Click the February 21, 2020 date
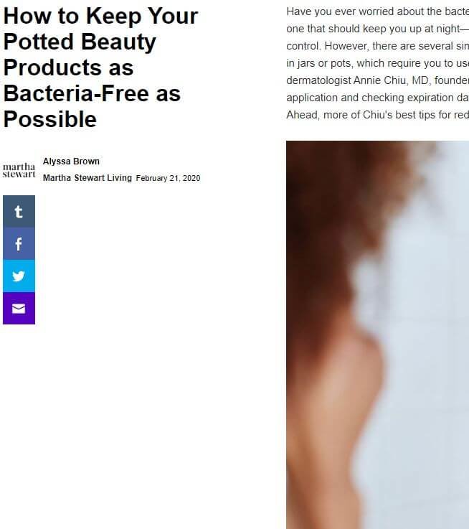The width and height of the screenshot is (469, 529). 168,178
